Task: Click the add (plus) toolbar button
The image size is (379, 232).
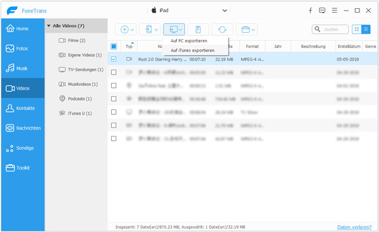Action: tap(124, 30)
